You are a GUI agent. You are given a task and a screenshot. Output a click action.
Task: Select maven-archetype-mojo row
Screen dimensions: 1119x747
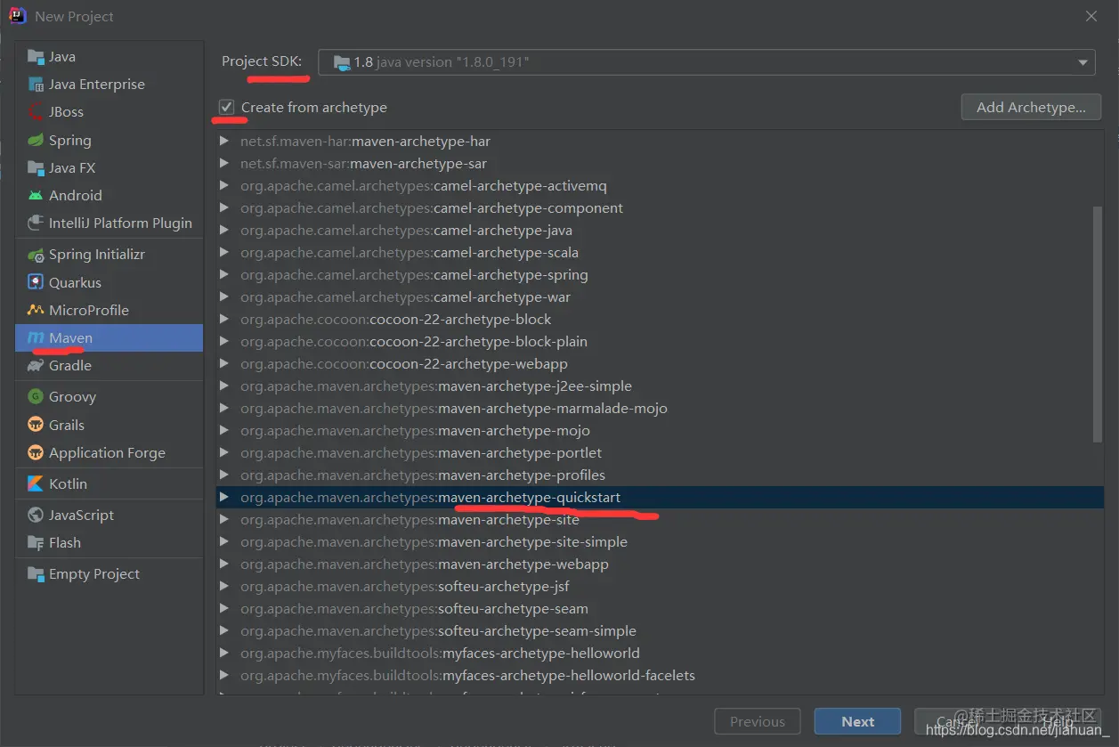tap(660, 430)
